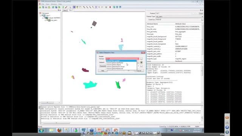Click the Parameters button in dialog
Image resolution: width=242 pixels, height=136 pixels.
click(x=102, y=66)
